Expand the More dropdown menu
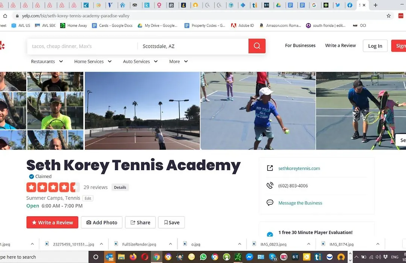Image resolution: width=406 pixels, height=263 pixels. (179, 62)
